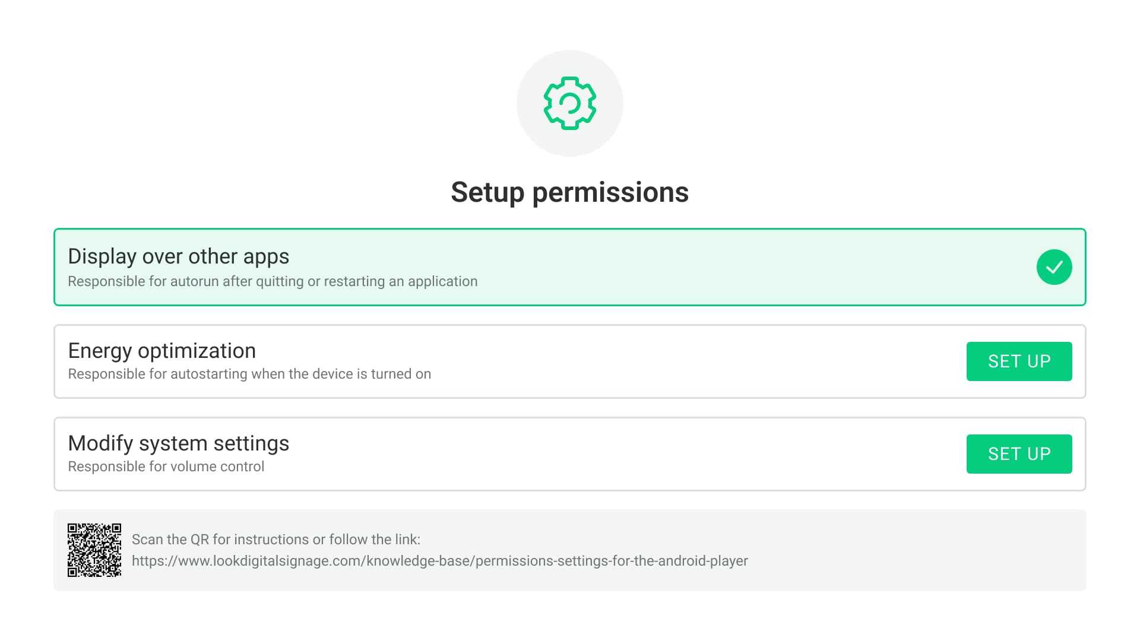Click the green checkmark for Display over other apps

(x=1054, y=267)
